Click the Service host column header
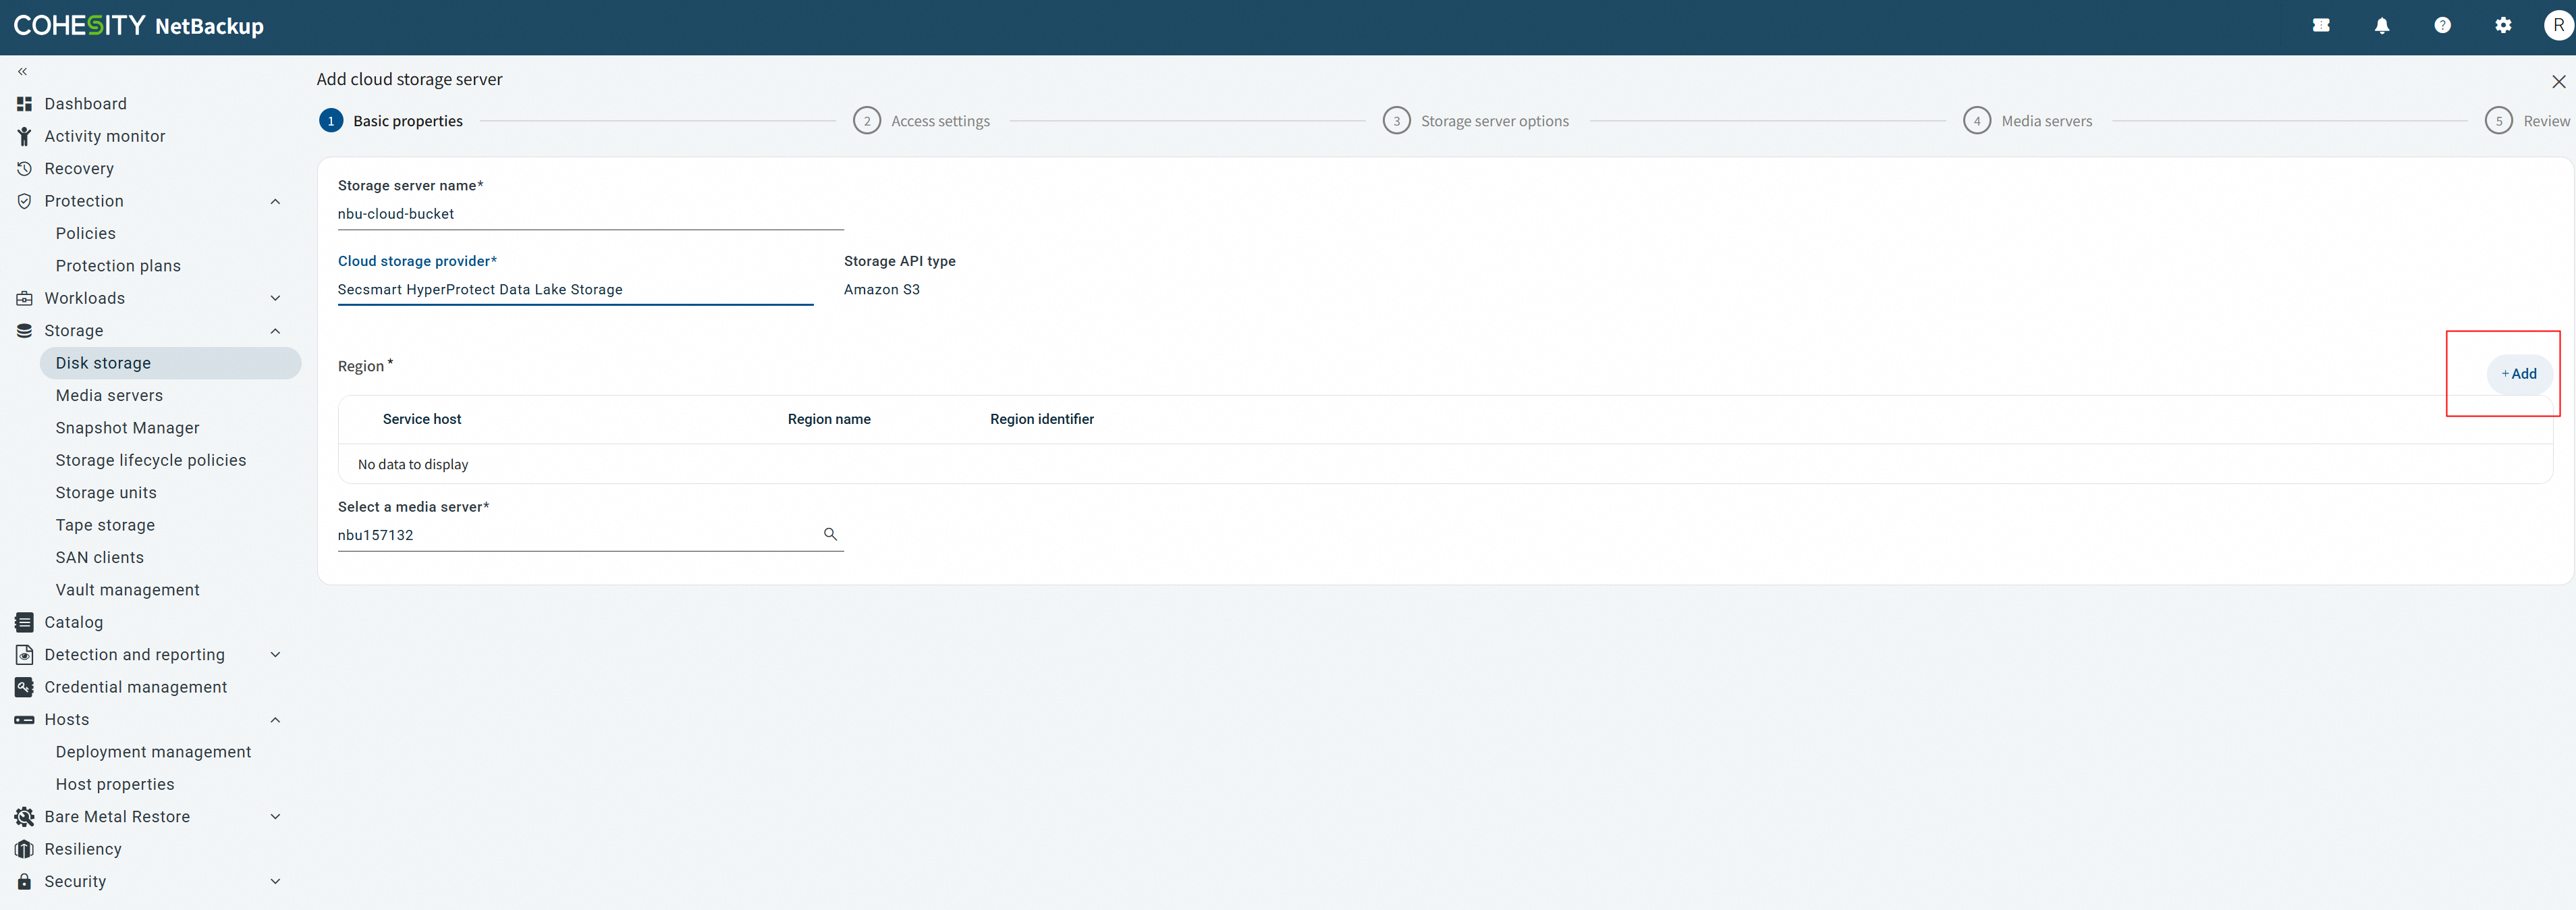 coord(422,419)
